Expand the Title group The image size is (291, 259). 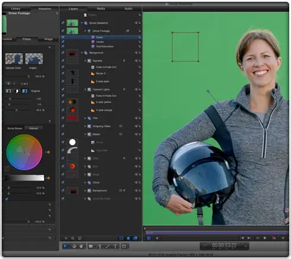[x=85, y=118]
